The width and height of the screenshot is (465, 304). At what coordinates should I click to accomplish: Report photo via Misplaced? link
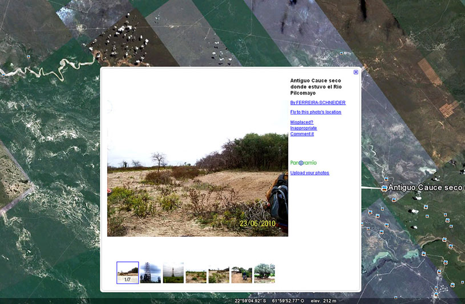[x=301, y=122]
